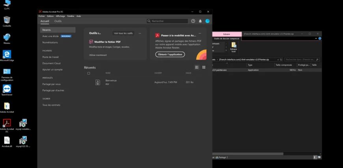Switch Explorer to large icons view

(319, 157)
